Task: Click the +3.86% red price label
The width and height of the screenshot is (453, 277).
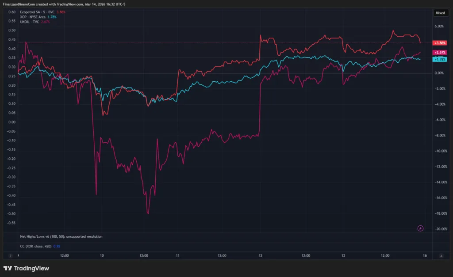Action: (x=440, y=43)
